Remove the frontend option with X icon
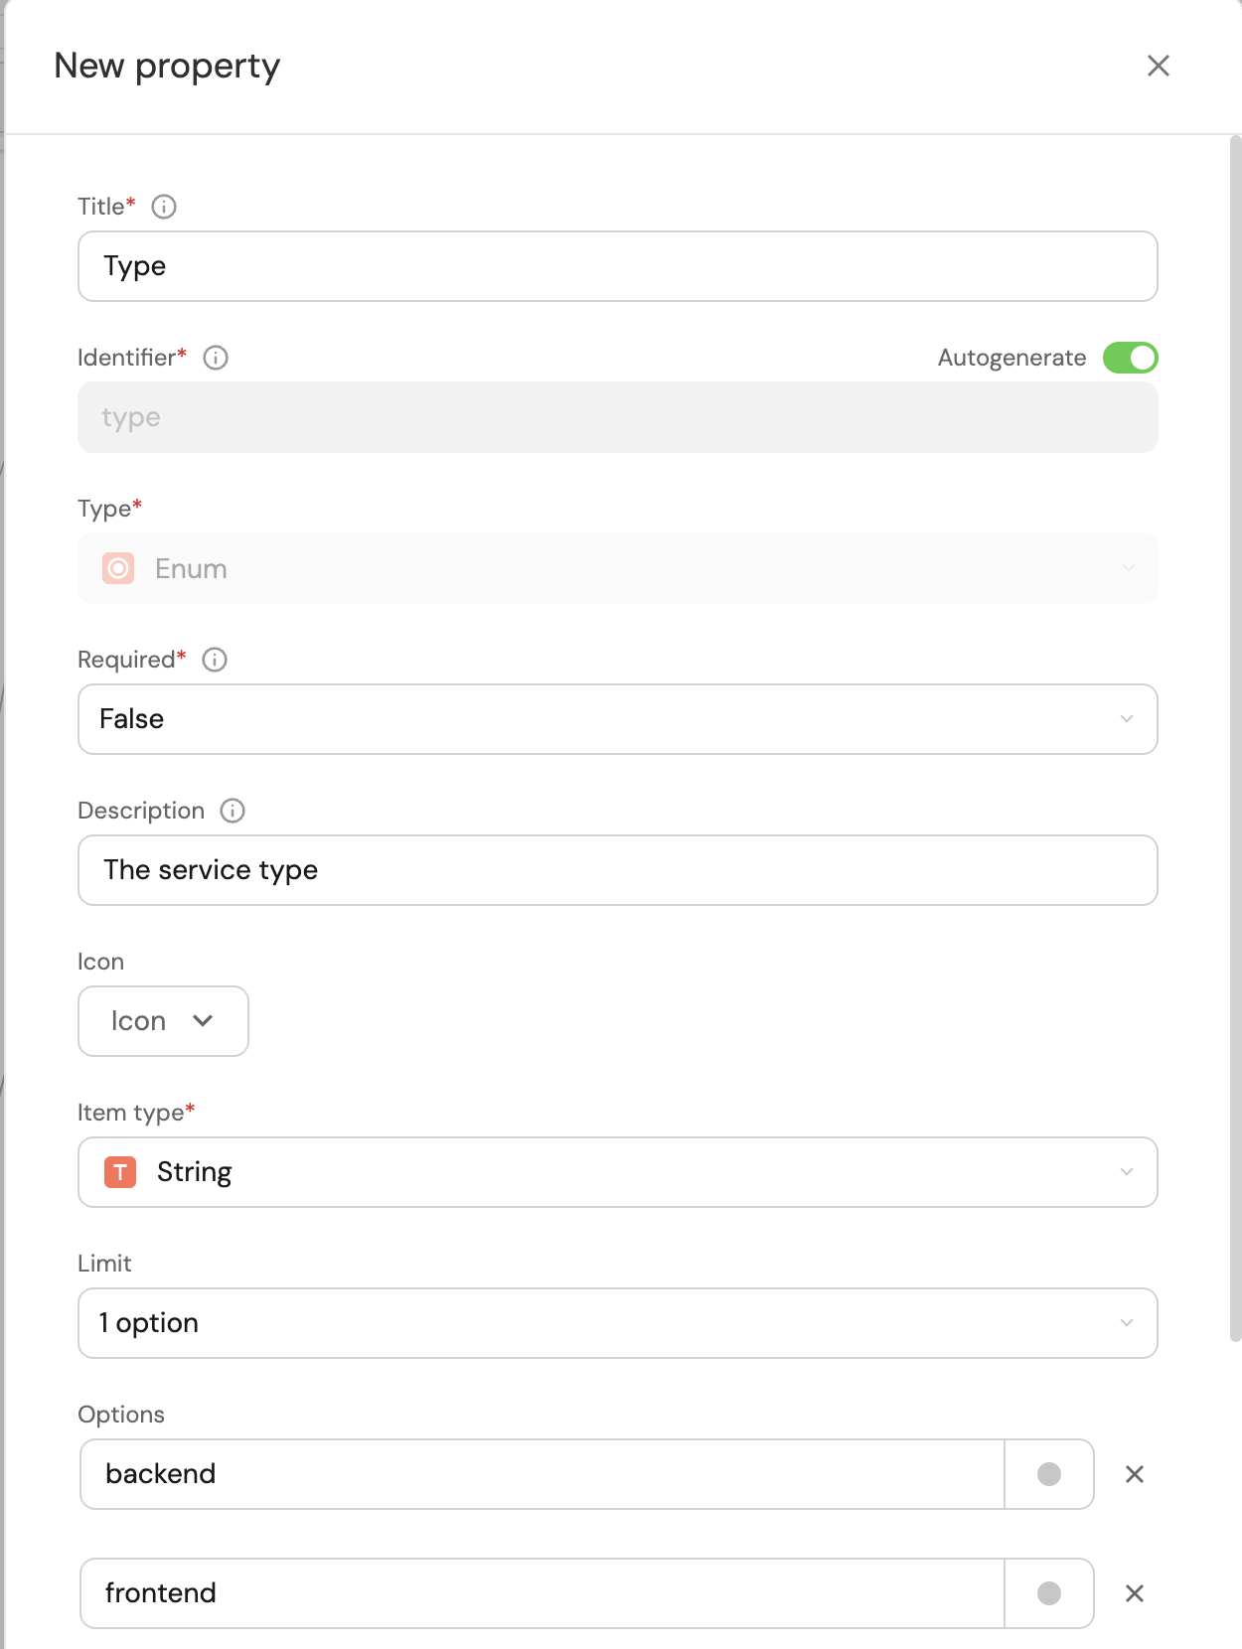This screenshot has width=1242, height=1649. coord(1135,1593)
